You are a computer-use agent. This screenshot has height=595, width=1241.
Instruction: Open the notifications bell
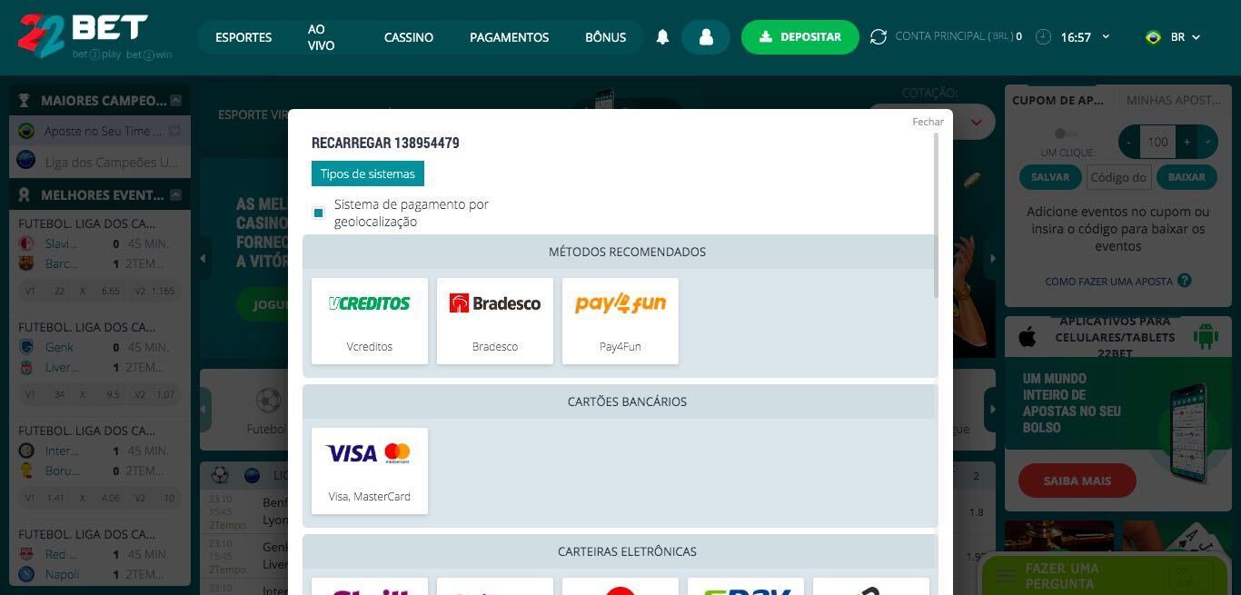(662, 37)
